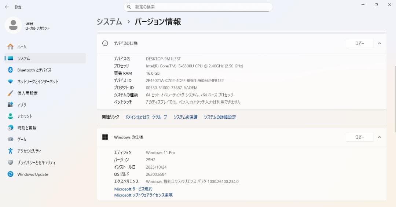Image resolution: width=396 pixels, height=207 pixels.
Task: Click the Windows 11 Pro edition value
Action: [160, 152]
